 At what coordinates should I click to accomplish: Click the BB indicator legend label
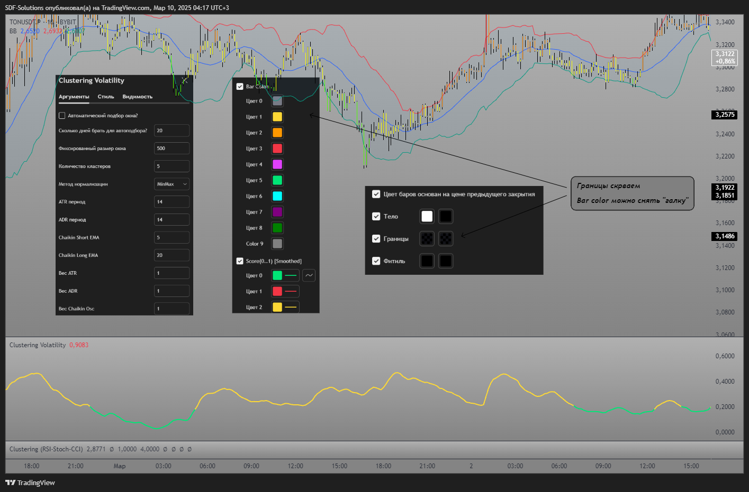(13, 31)
